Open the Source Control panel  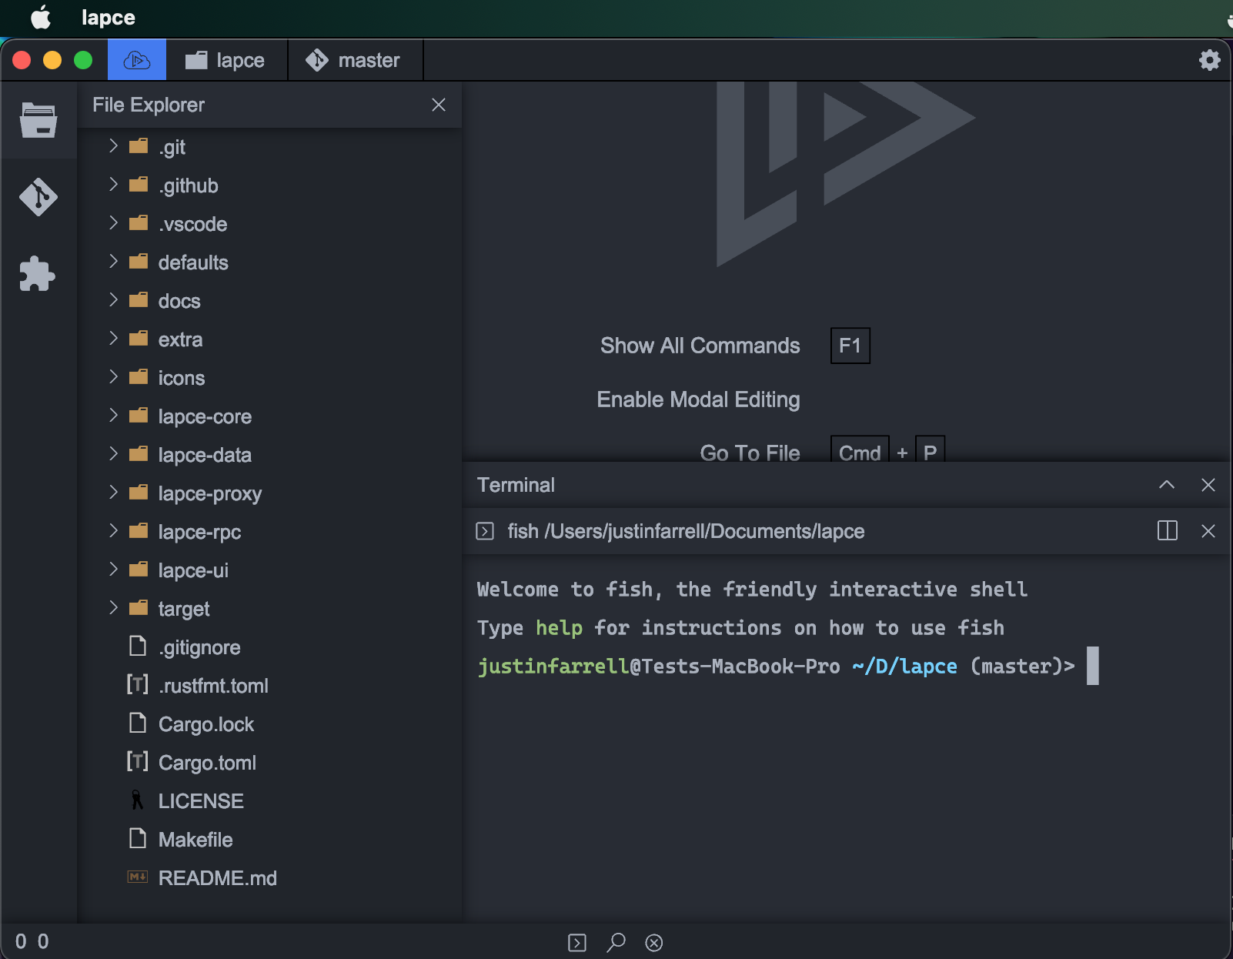coord(38,198)
